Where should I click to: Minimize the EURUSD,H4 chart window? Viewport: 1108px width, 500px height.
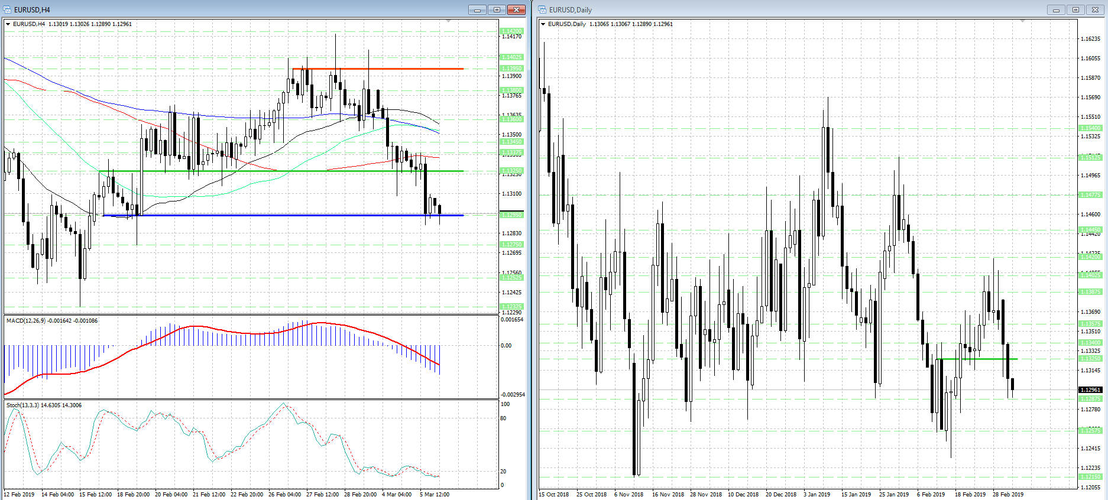click(477, 9)
